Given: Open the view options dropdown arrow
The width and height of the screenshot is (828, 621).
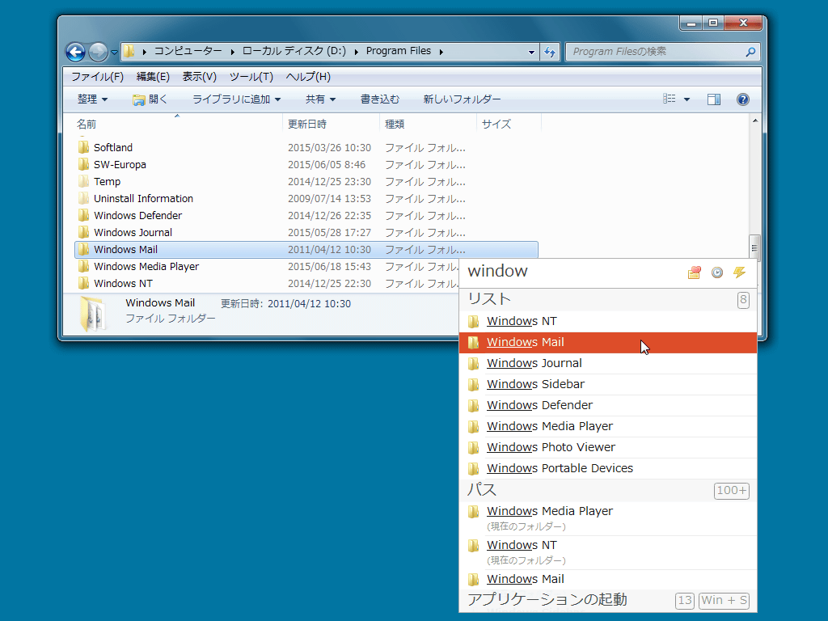Looking at the screenshot, I should point(687,99).
